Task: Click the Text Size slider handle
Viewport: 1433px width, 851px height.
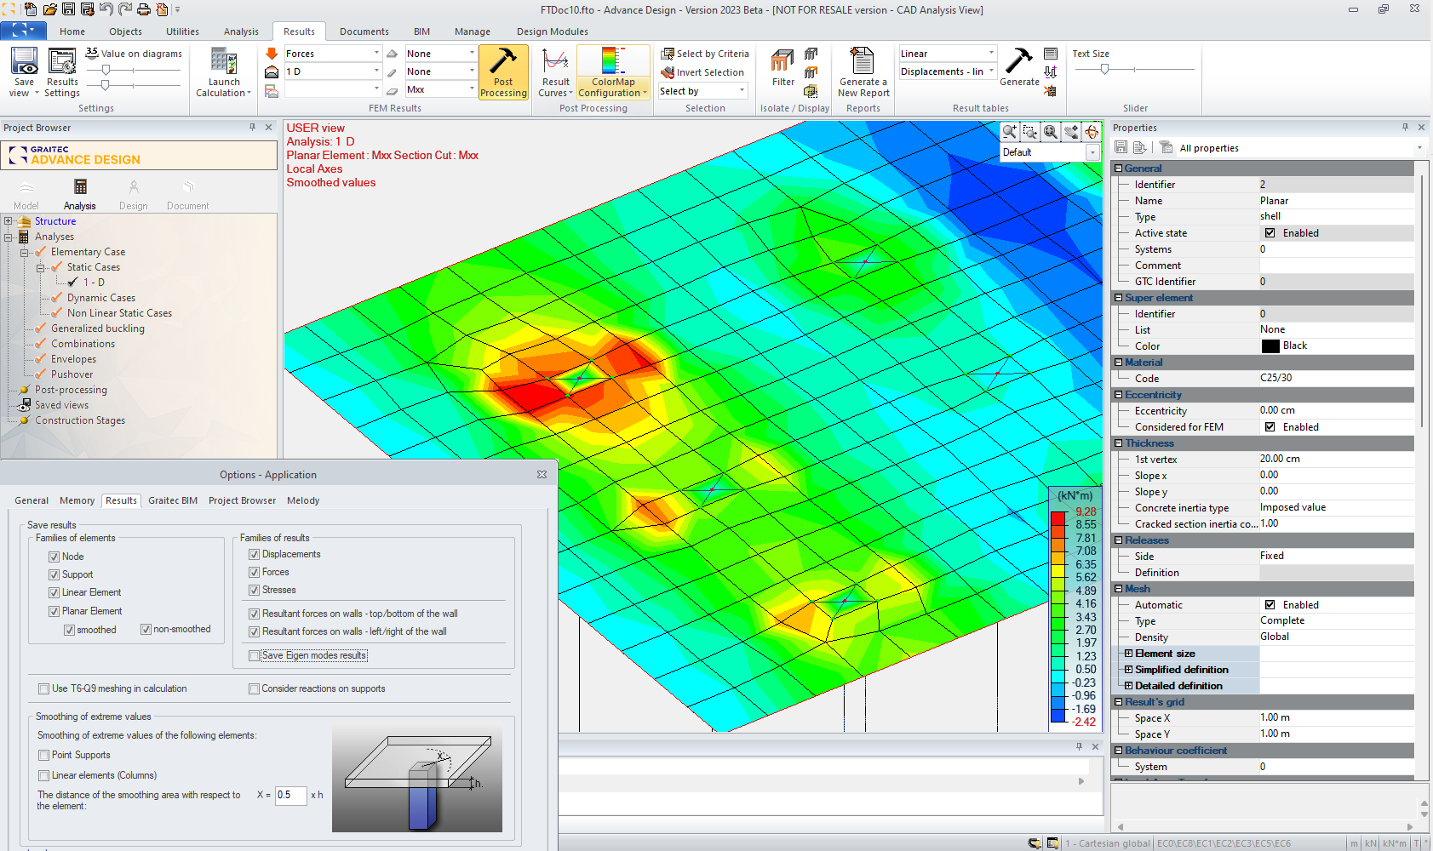Action: coord(1104,70)
